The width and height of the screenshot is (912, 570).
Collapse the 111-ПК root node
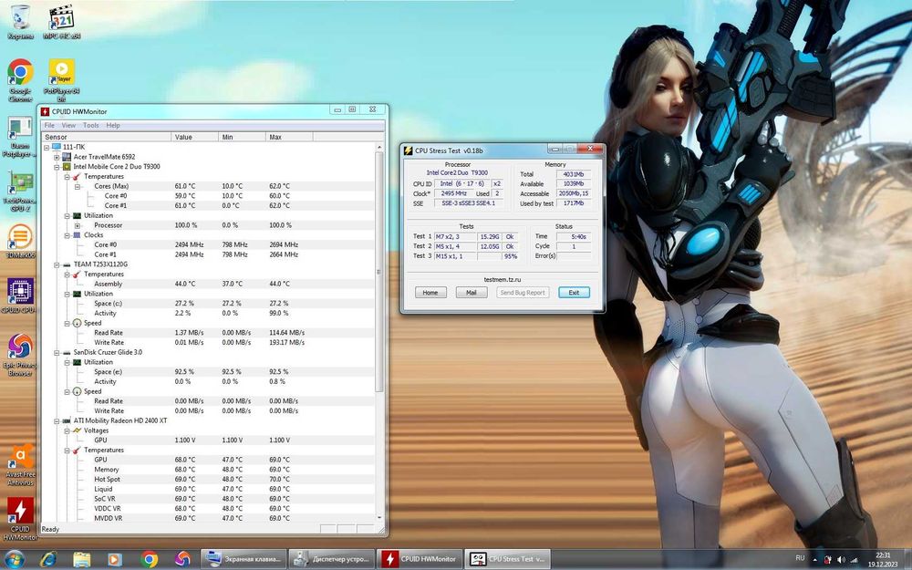[x=47, y=147]
